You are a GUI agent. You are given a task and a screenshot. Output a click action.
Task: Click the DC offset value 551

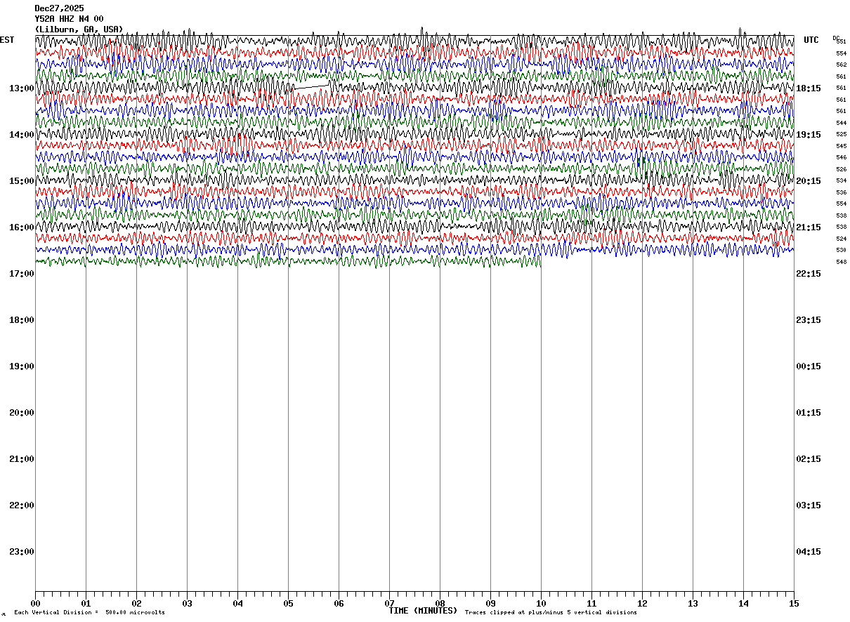coord(841,42)
